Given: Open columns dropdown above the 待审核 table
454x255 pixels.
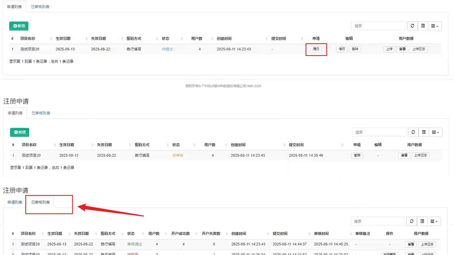Looking at the screenshot, I should pos(435,132).
